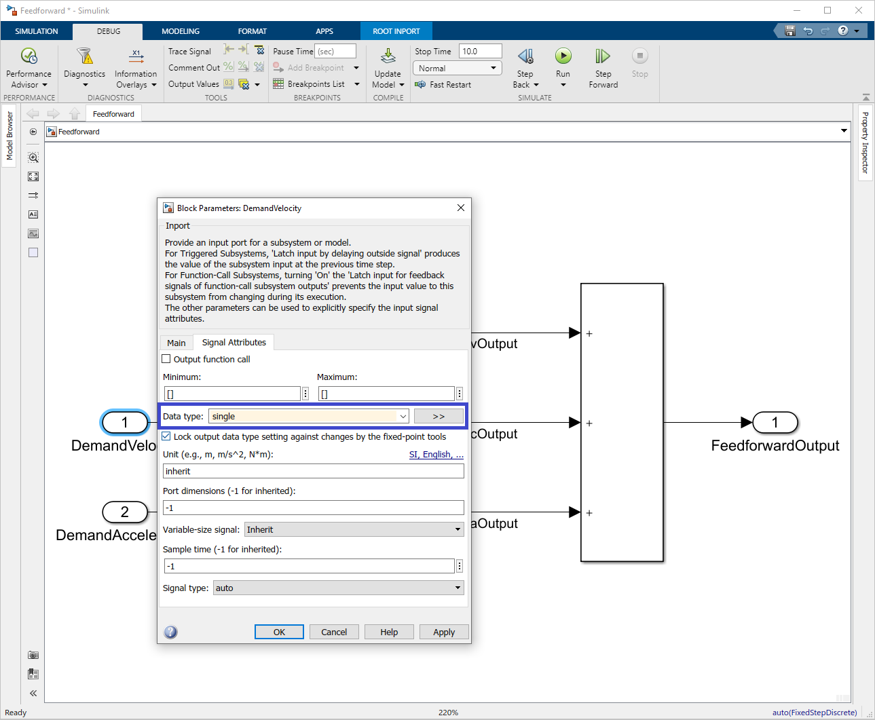Click the Comment Out percent icon
This screenshot has width=875, height=720.
229,67
